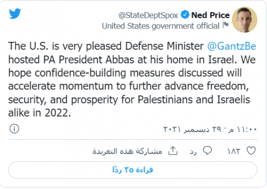Open United States government official label
This screenshot has height=189, width=267.
point(160,26)
